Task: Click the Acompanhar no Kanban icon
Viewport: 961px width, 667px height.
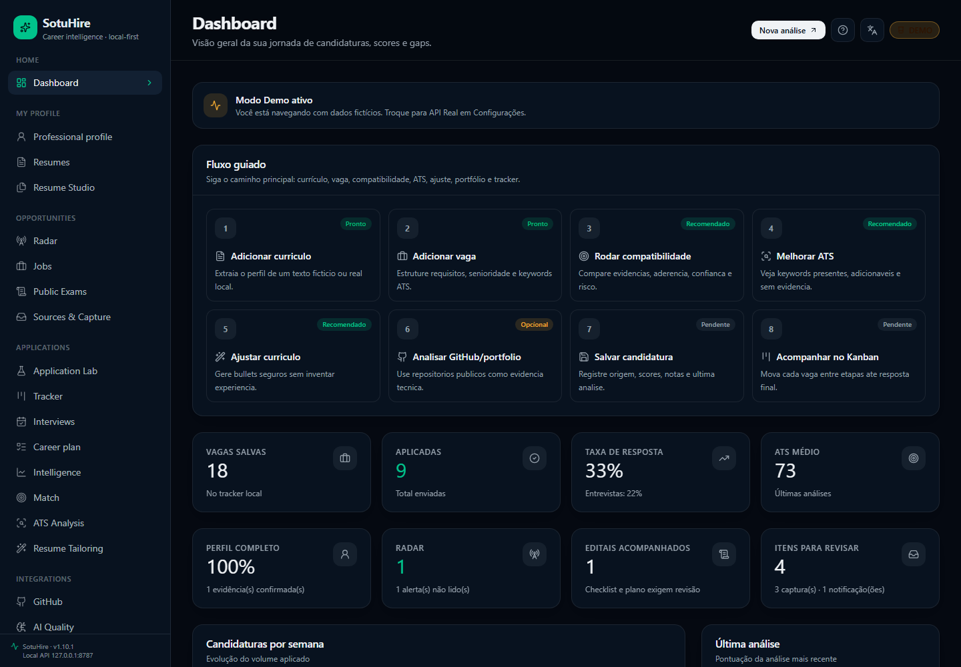Action: tap(766, 357)
